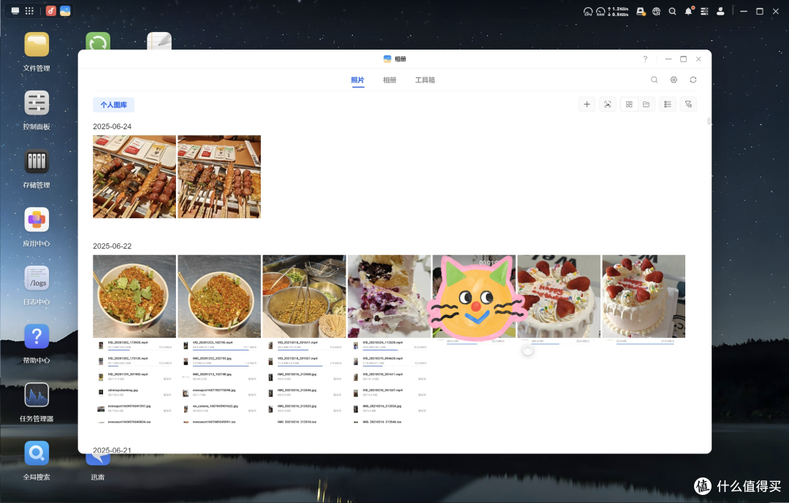Screen dimensions: 789x503
Task: Switch to folder view
Action: [646, 104]
